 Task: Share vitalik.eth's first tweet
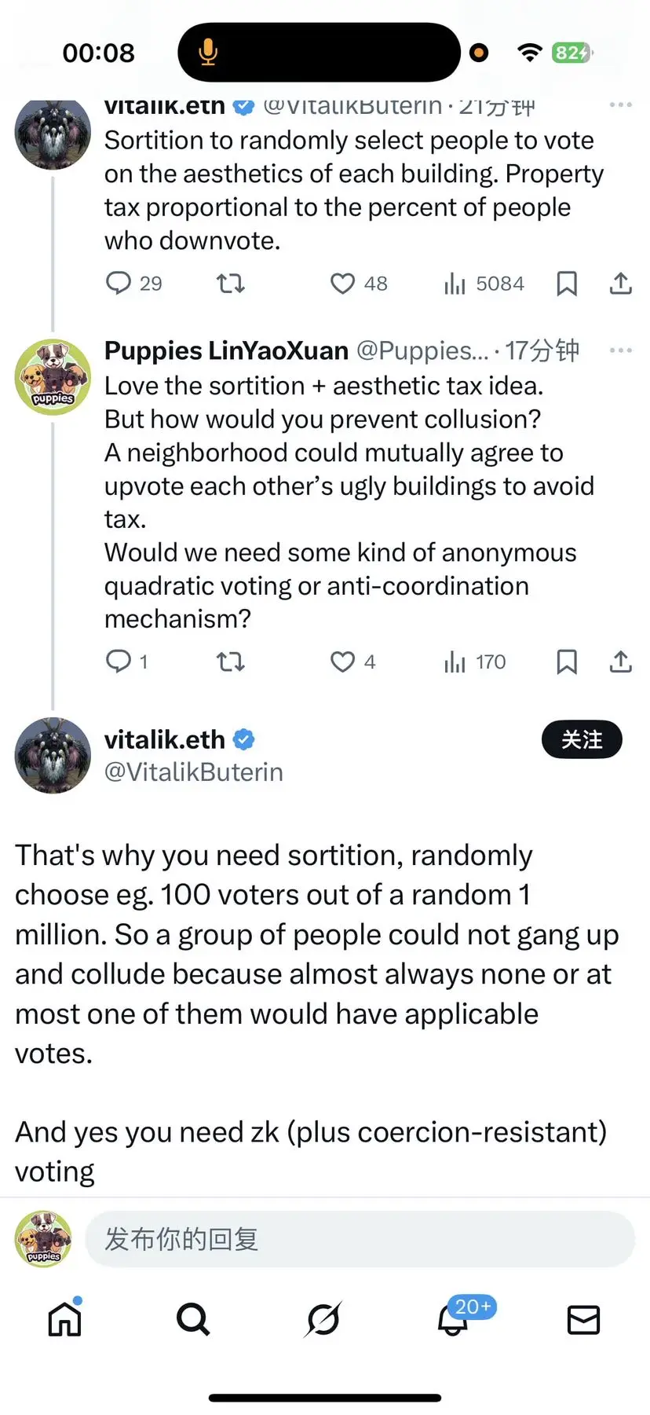pyautogui.click(x=621, y=283)
